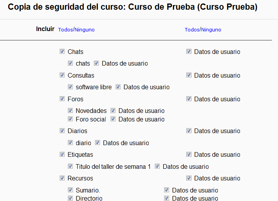Uncheck 'Titulo del taller de semana 1'
This screenshot has height=201, width=278.
pos(70,166)
